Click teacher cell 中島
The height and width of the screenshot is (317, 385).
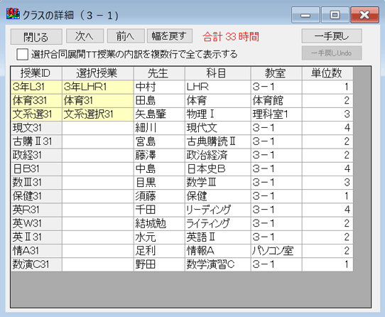[x=159, y=169]
